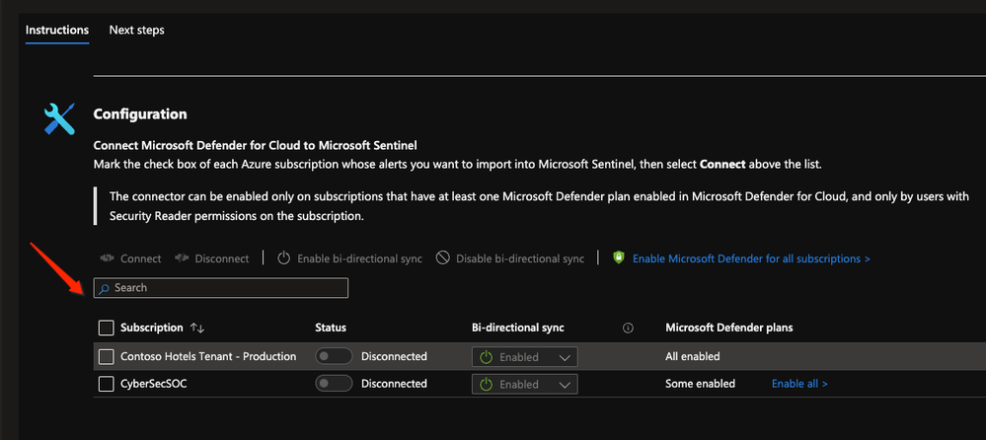Switch to the Instructions tab
Screen dimensions: 986x440
57,31
